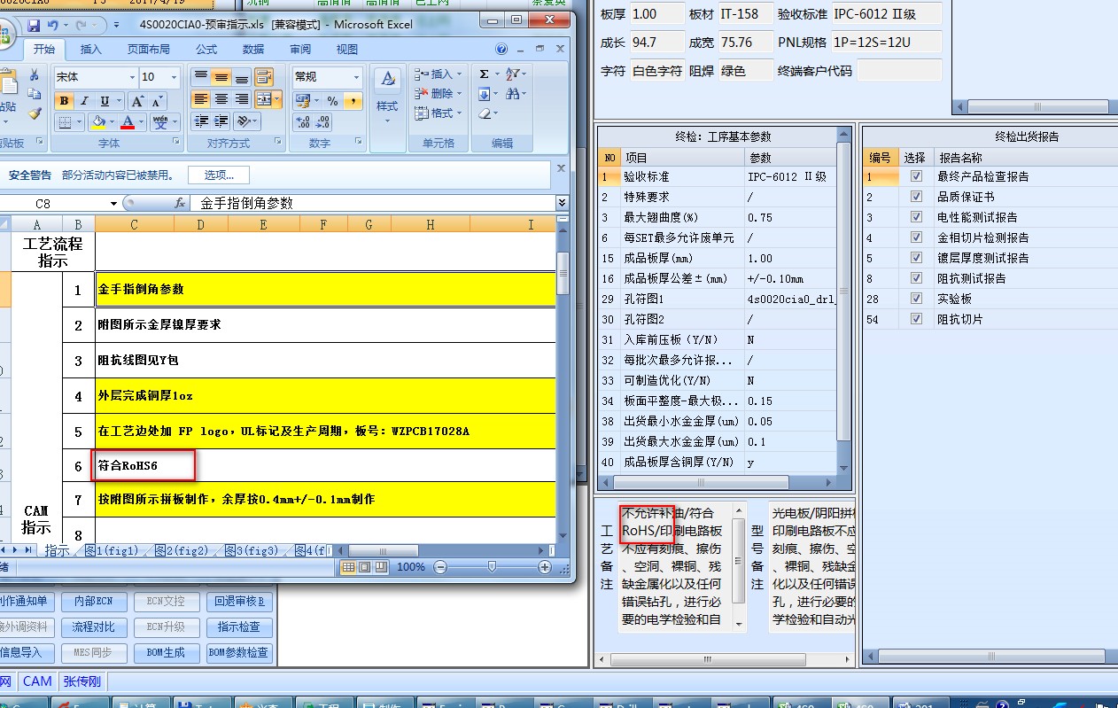This screenshot has height=708, width=1118.
Task: Click the AutoSum sigma icon
Action: point(484,74)
